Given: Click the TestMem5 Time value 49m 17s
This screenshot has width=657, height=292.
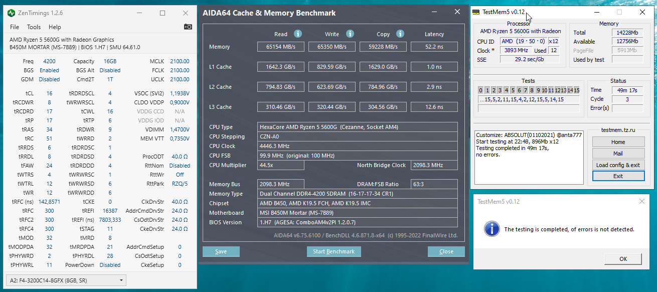Looking at the screenshot, I should click(x=627, y=90).
